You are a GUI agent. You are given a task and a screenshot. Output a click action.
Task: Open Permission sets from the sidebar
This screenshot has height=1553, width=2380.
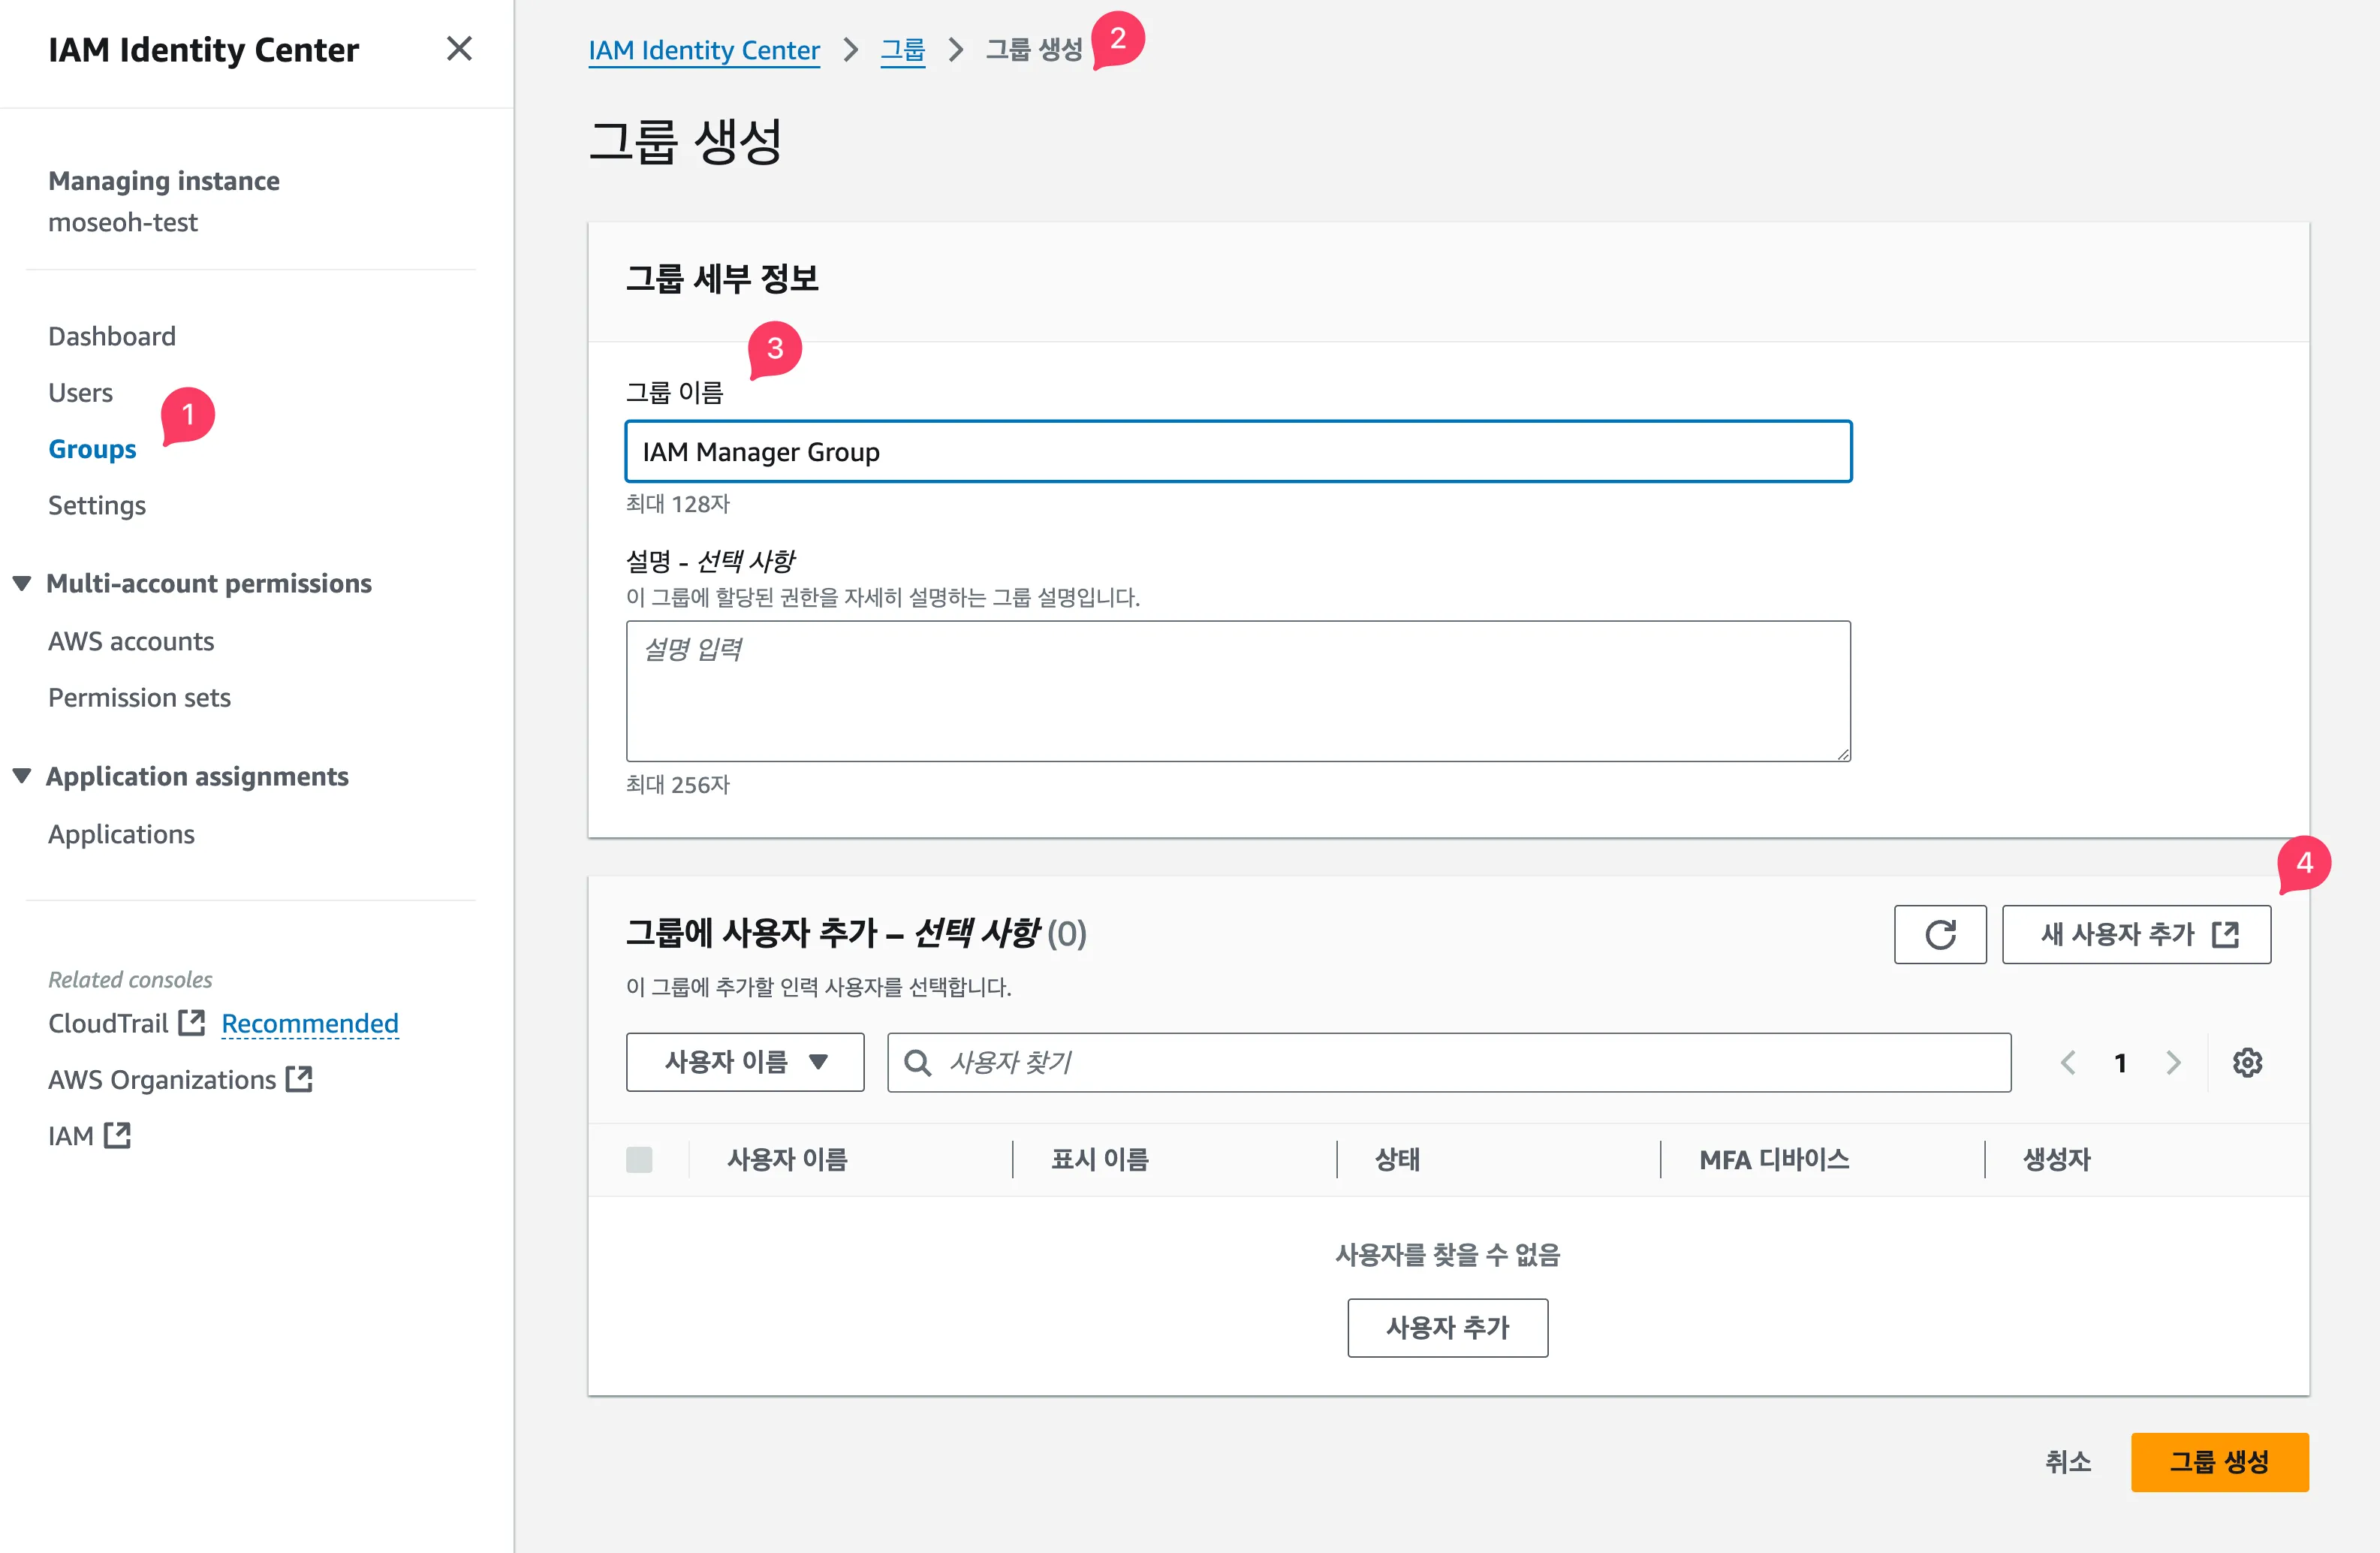[139, 697]
